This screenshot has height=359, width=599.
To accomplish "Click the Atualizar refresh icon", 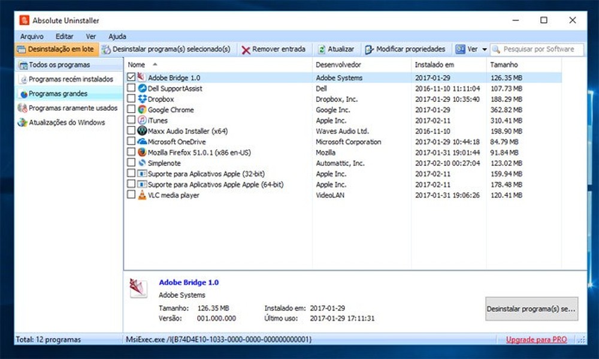I will coord(323,49).
